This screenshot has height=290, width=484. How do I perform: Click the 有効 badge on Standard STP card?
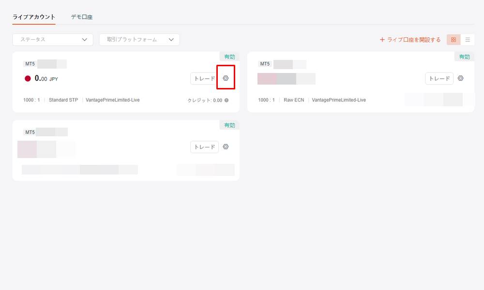click(x=229, y=57)
